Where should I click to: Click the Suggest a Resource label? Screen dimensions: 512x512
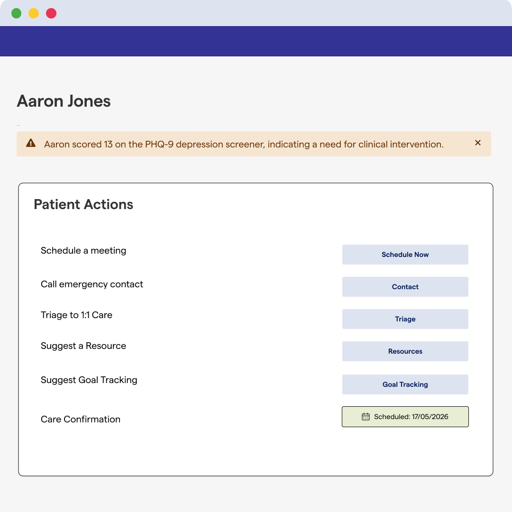[83, 346]
